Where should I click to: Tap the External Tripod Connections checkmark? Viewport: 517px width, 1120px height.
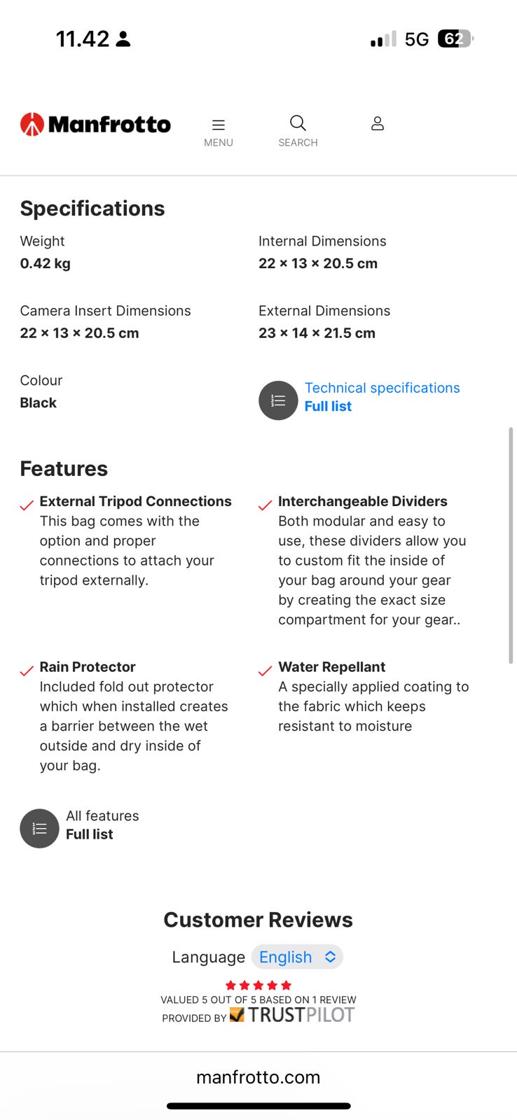pos(27,505)
